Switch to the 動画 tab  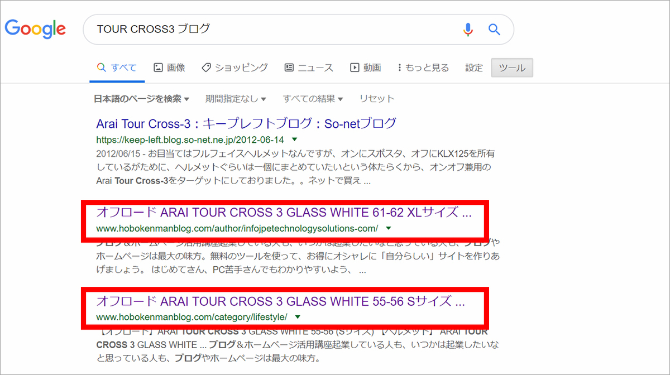pos(365,68)
